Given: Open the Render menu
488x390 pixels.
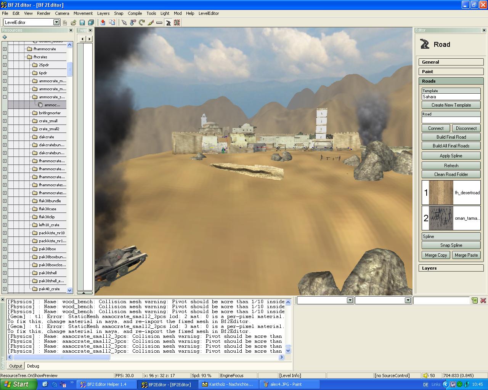Looking at the screenshot, I should 44,13.
